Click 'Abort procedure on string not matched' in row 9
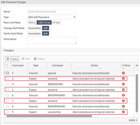The image size is (140, 125). 94,112
